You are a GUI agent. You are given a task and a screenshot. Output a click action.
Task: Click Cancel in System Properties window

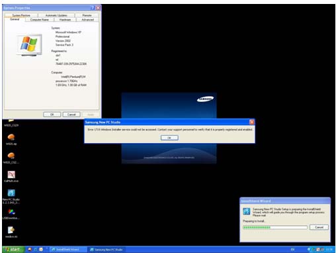point(71,115)
